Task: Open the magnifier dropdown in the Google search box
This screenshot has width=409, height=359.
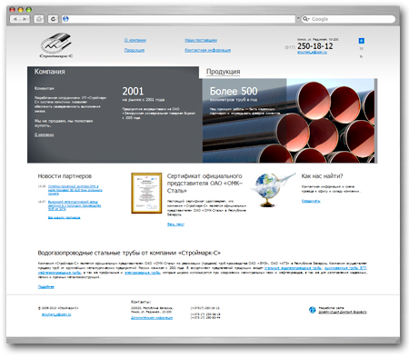Action: [x=306, y=19]
